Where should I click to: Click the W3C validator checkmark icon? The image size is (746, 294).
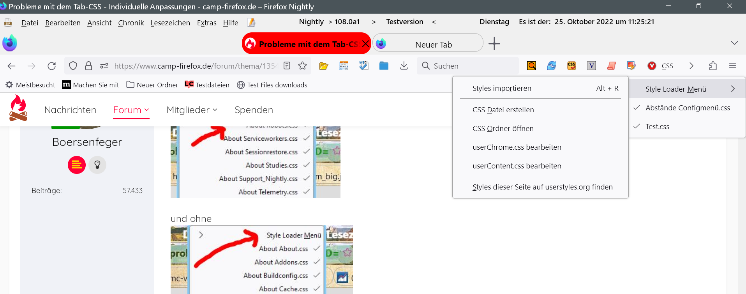pos(363,66)
